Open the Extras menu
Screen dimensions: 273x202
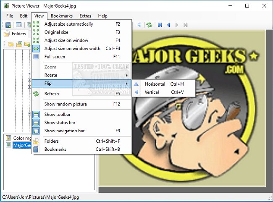click(85, 16)
